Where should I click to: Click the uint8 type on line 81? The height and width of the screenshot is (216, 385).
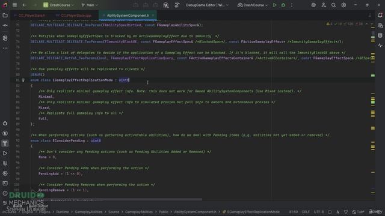click(x=124, y=80)
